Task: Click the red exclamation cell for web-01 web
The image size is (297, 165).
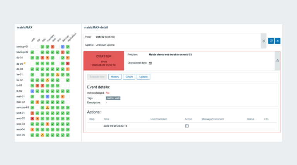Action: [x=32, y=113]
